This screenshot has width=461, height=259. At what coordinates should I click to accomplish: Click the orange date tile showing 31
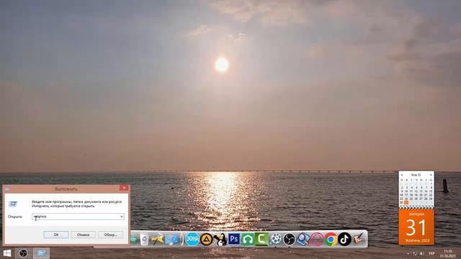tap(416, 227)
